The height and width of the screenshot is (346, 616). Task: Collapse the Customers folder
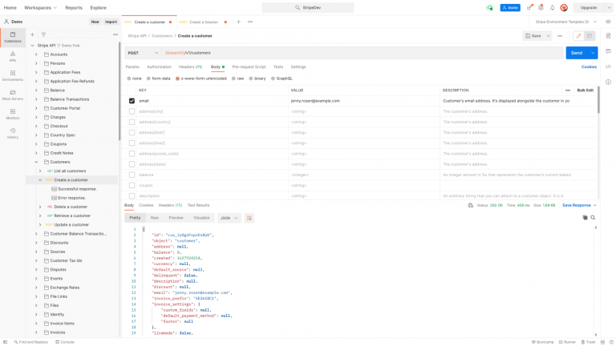point(36,162)
